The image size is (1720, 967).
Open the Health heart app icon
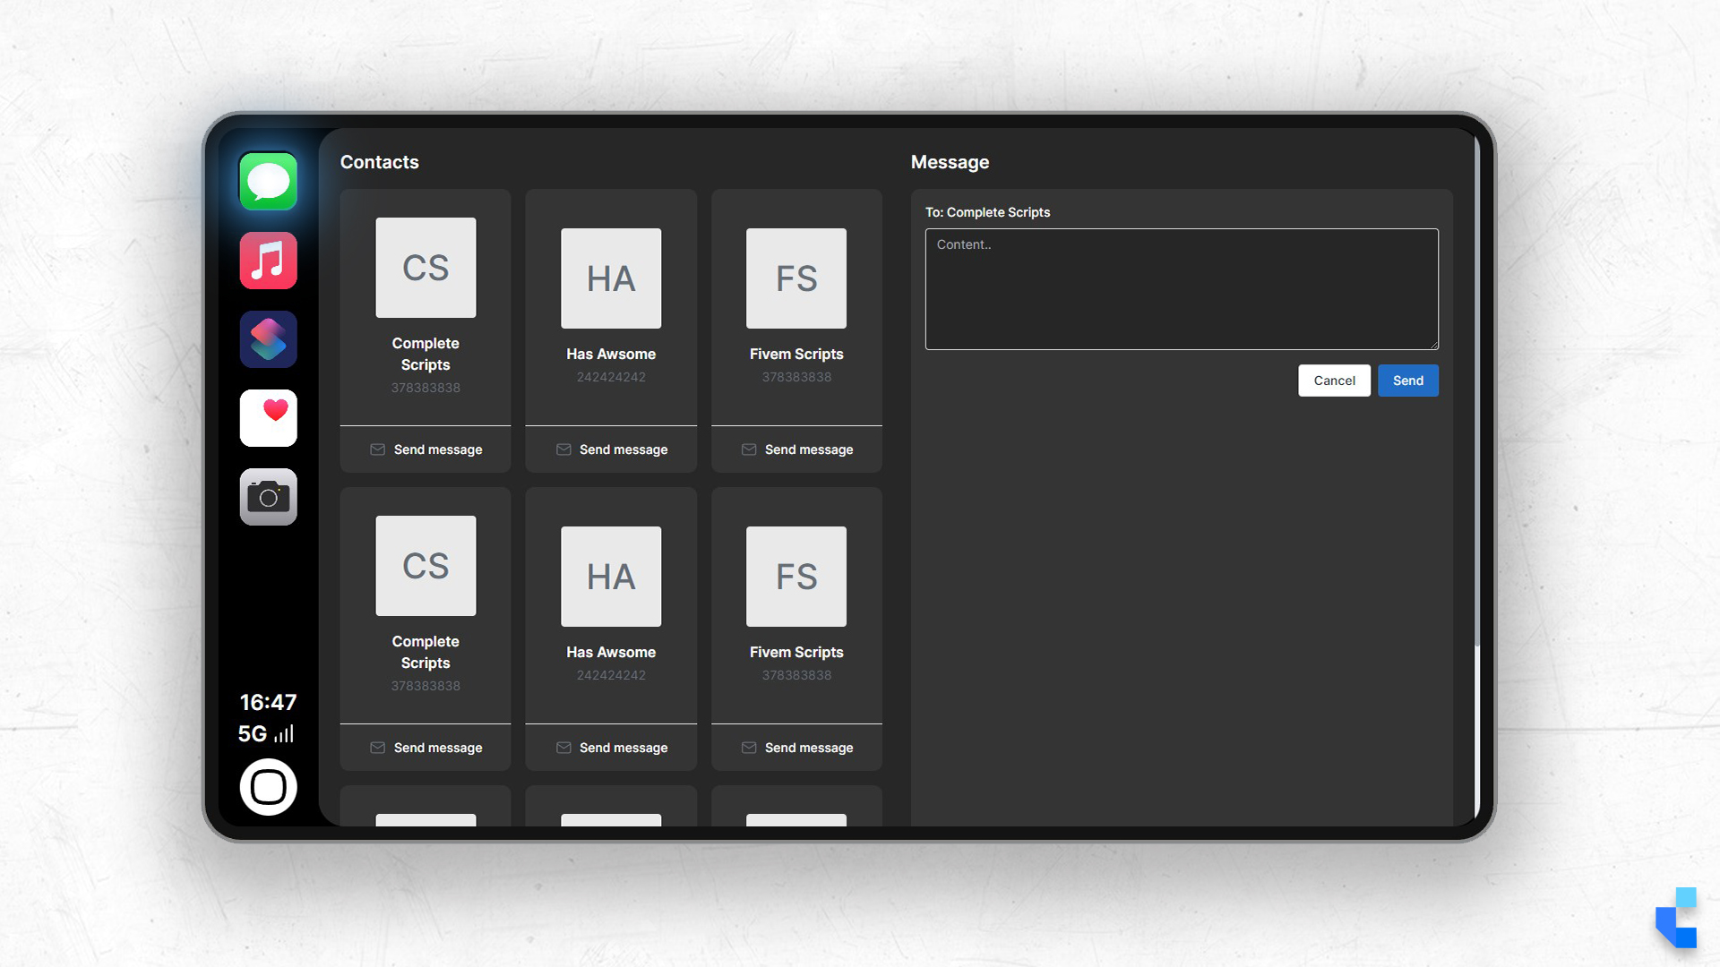coord(268,418)
